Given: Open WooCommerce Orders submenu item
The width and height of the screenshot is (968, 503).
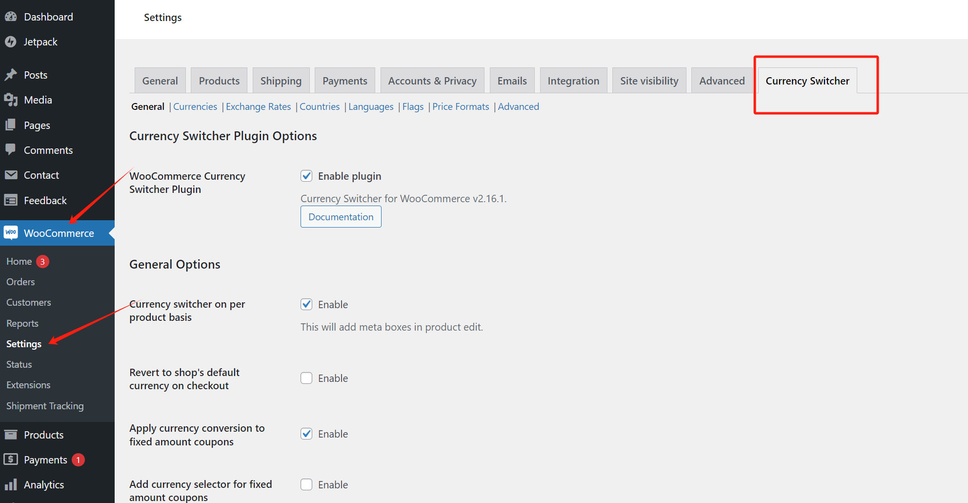Looking at the screenshot, I should [x=20, y=282].
